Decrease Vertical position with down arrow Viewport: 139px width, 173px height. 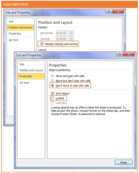[71, 40]
